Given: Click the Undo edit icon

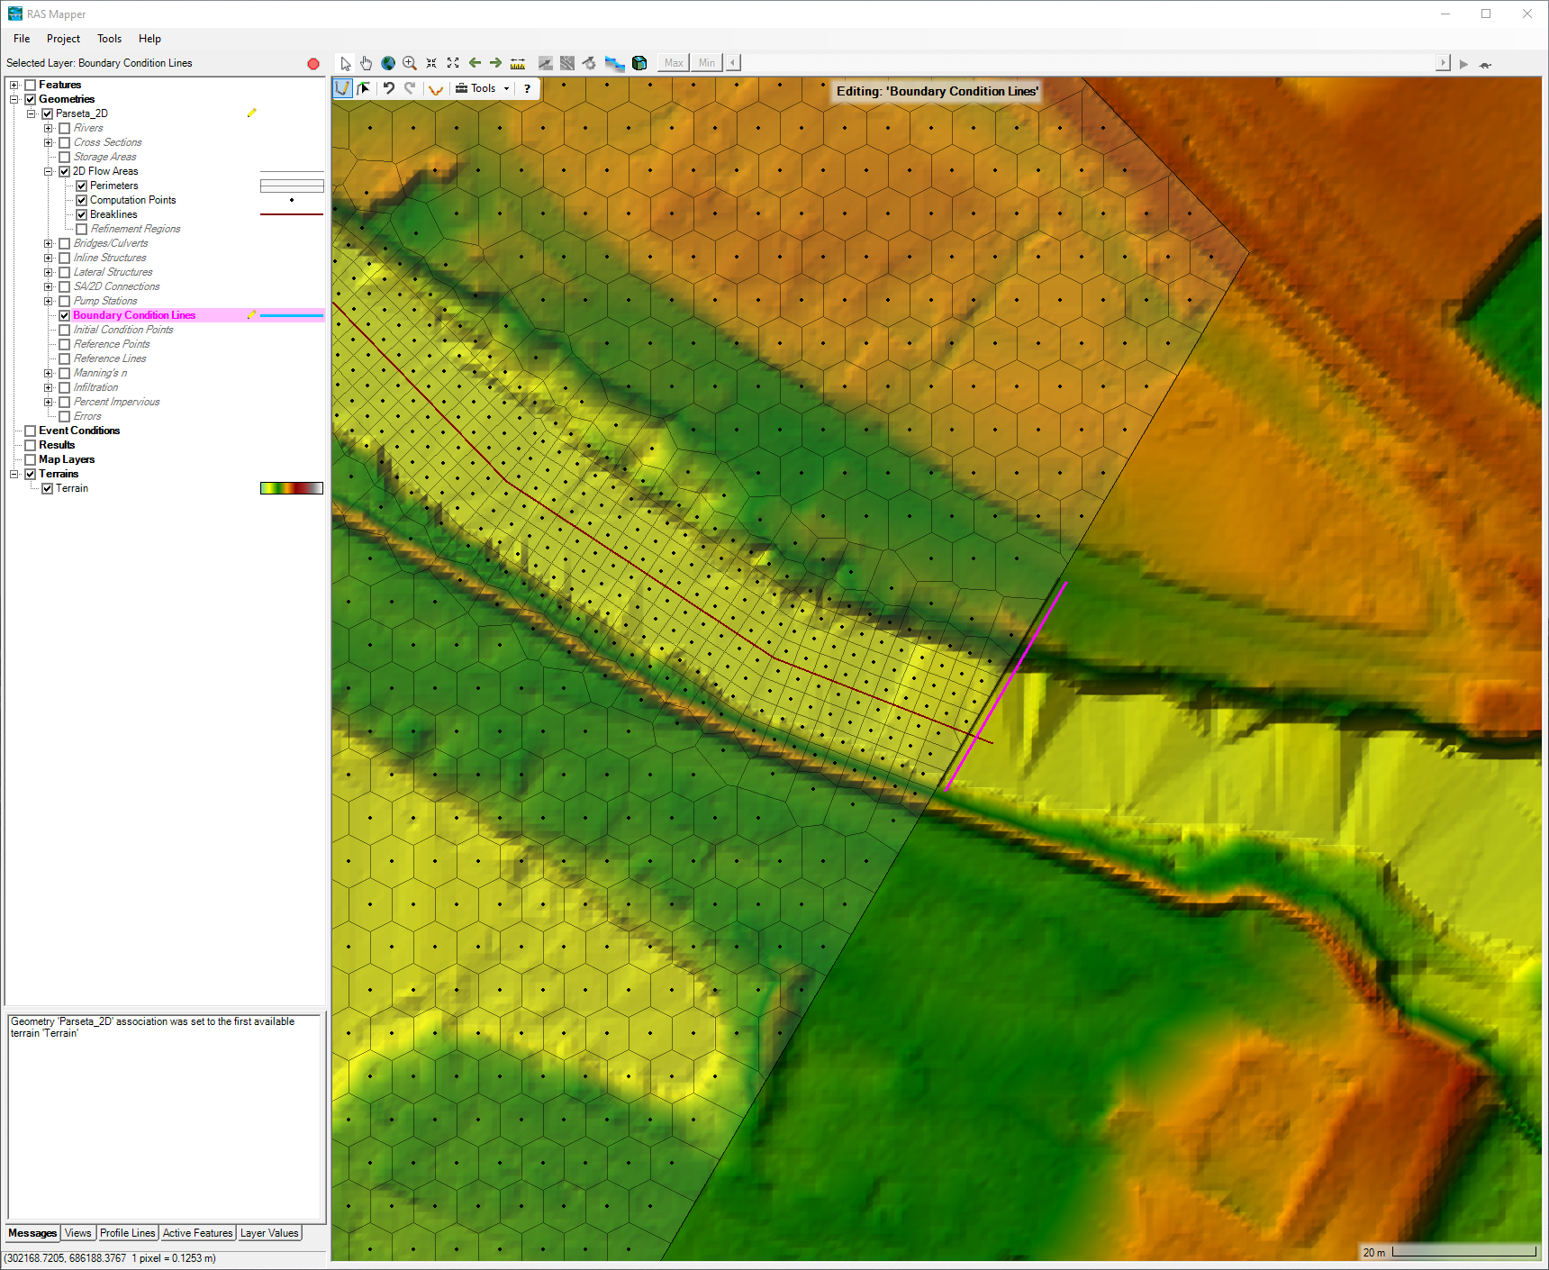Looking at the screenshot, I should tap(389, 88).
